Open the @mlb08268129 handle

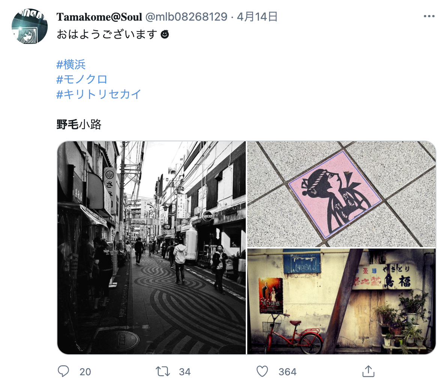[x=186, y=17]
